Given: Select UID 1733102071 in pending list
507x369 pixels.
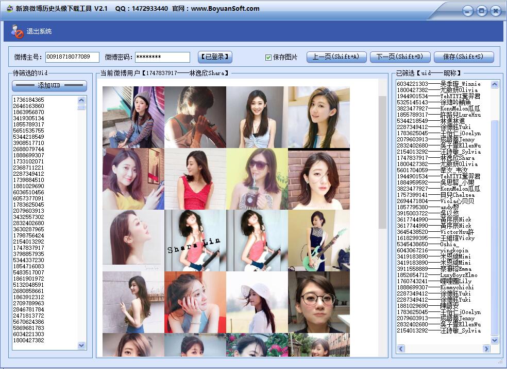Looking at the screenshot, I should pyautogui.click(x=28, y=161).
